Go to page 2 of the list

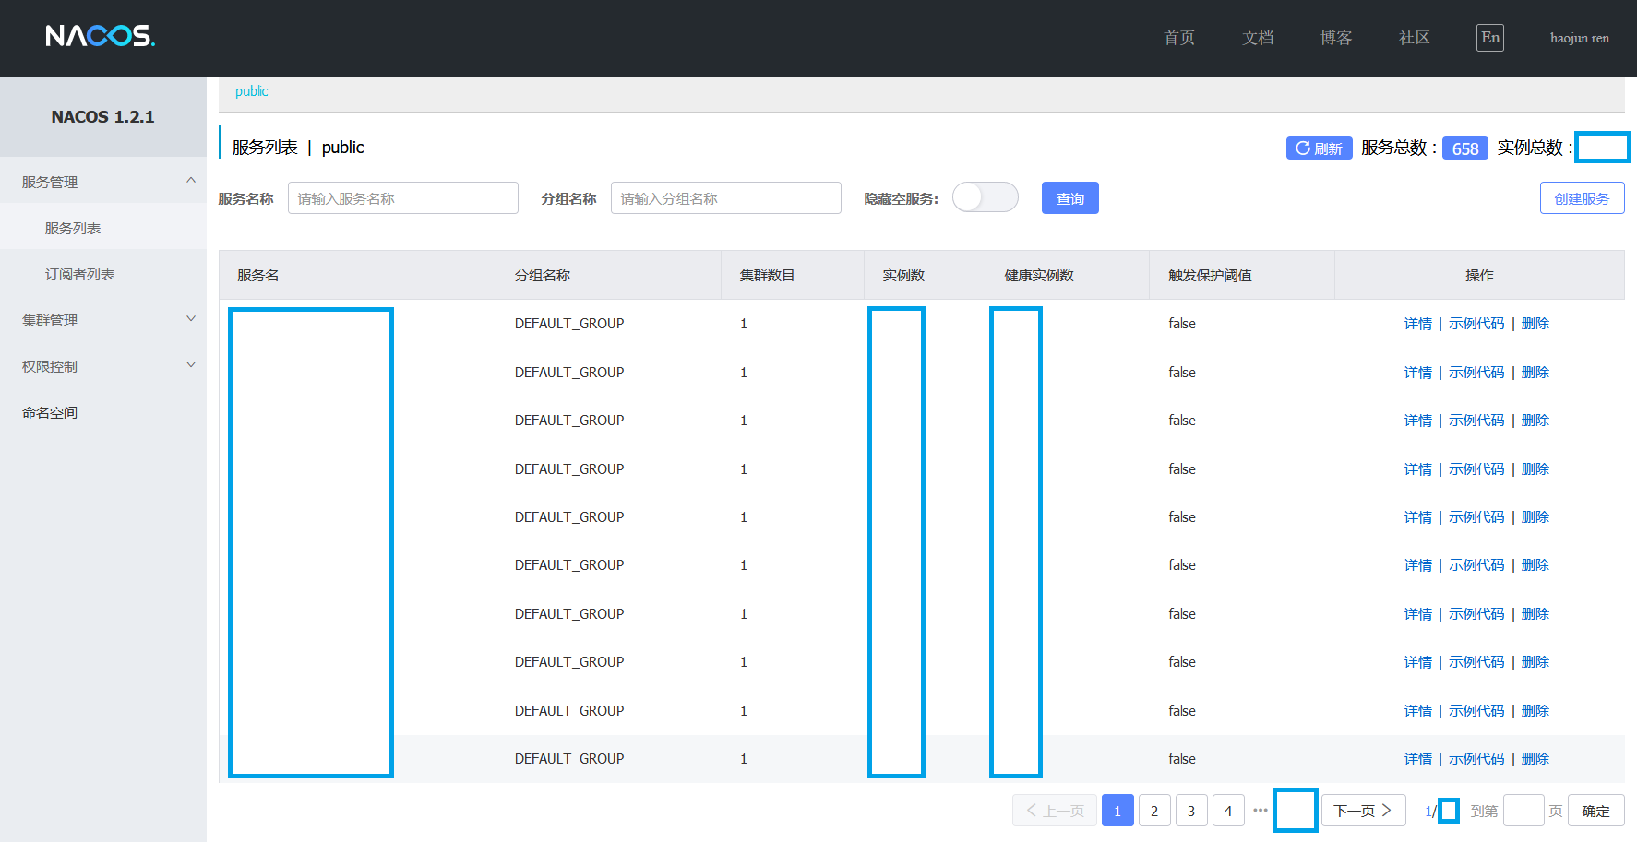1154,811
